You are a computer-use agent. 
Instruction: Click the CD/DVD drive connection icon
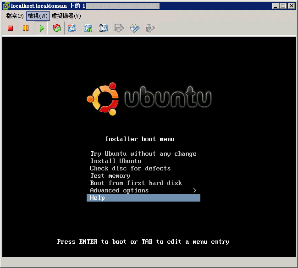135,28
